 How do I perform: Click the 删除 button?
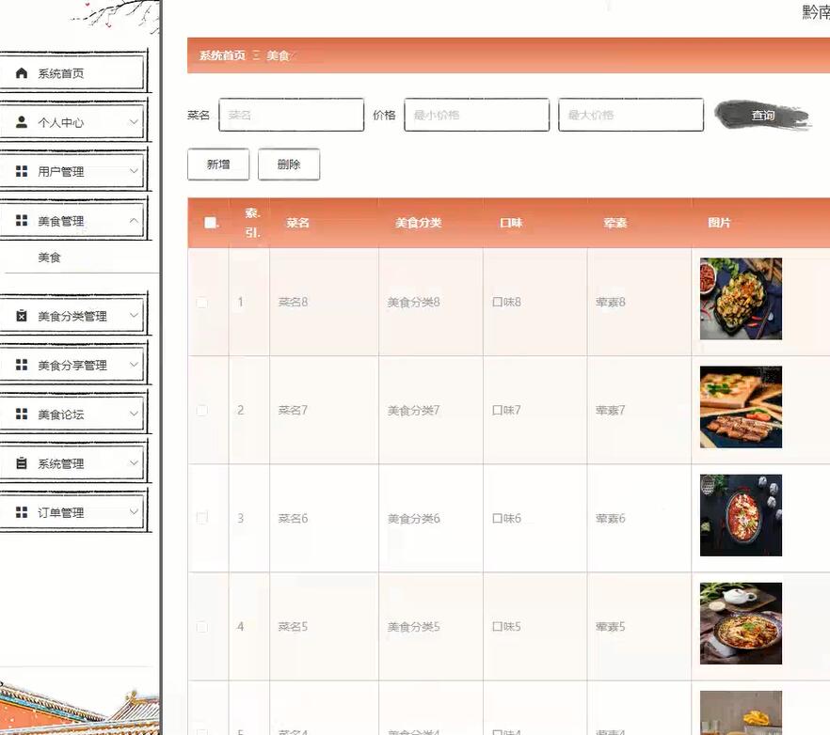tap(289, 164)
